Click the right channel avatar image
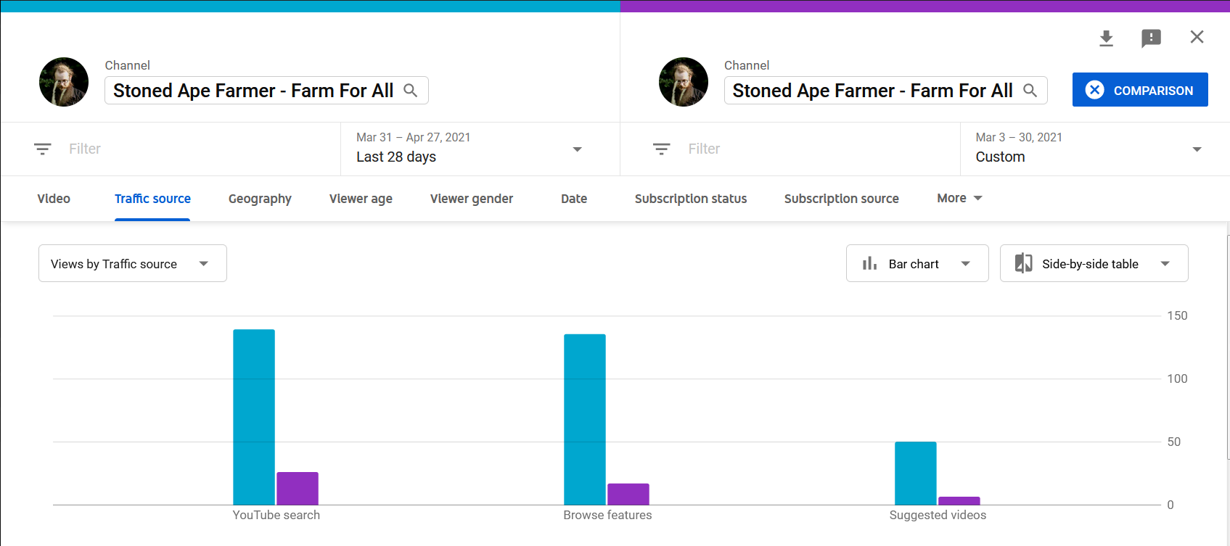This screenshot has height=546, width=1230. (683, 82)
